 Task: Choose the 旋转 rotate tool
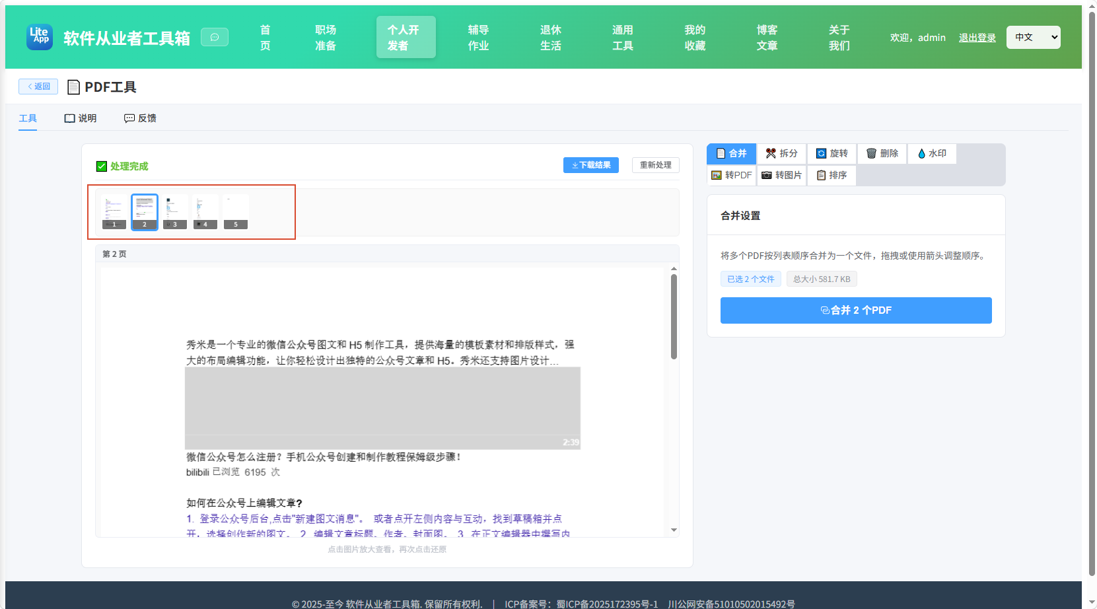(832, 153)
